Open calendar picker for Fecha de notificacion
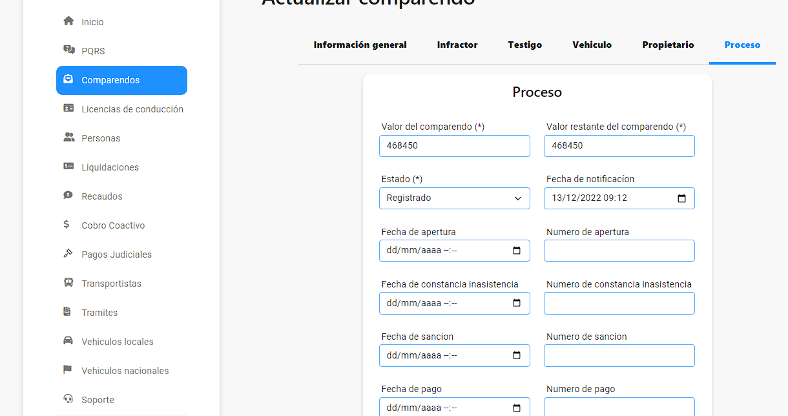 681,198
